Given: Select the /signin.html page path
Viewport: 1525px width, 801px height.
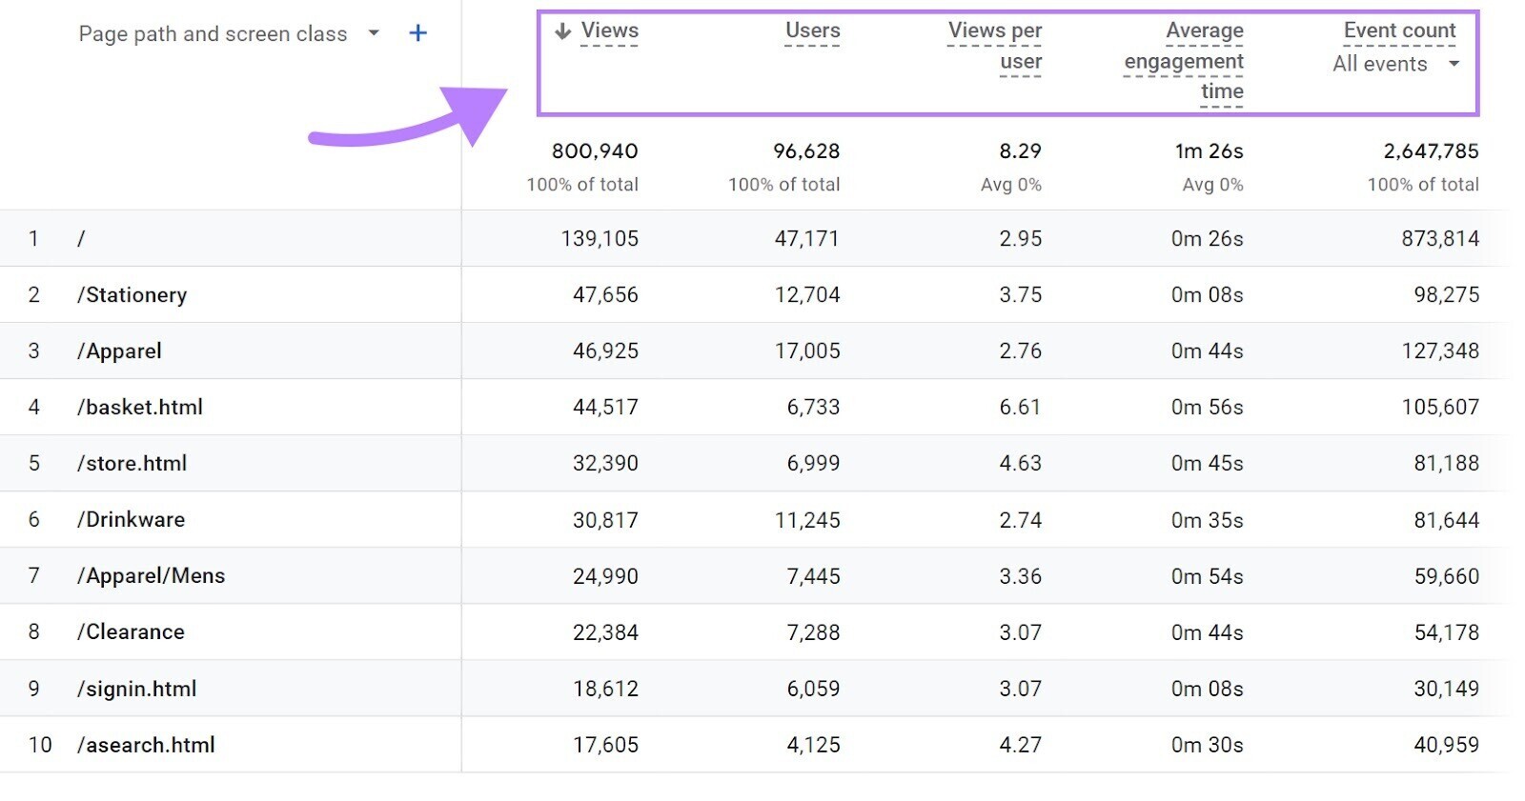Looking at the screenshot, I should point(136,689).
